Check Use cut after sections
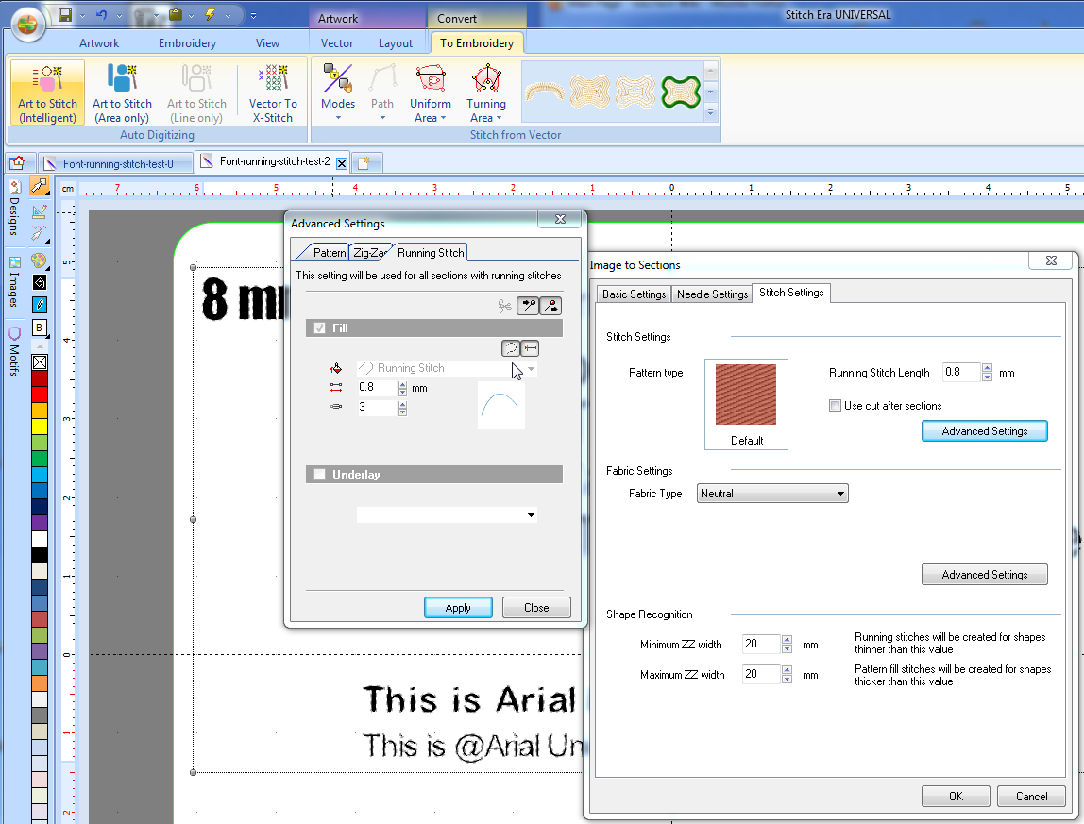The image size is (1084, 824). (x=835, y=406)
